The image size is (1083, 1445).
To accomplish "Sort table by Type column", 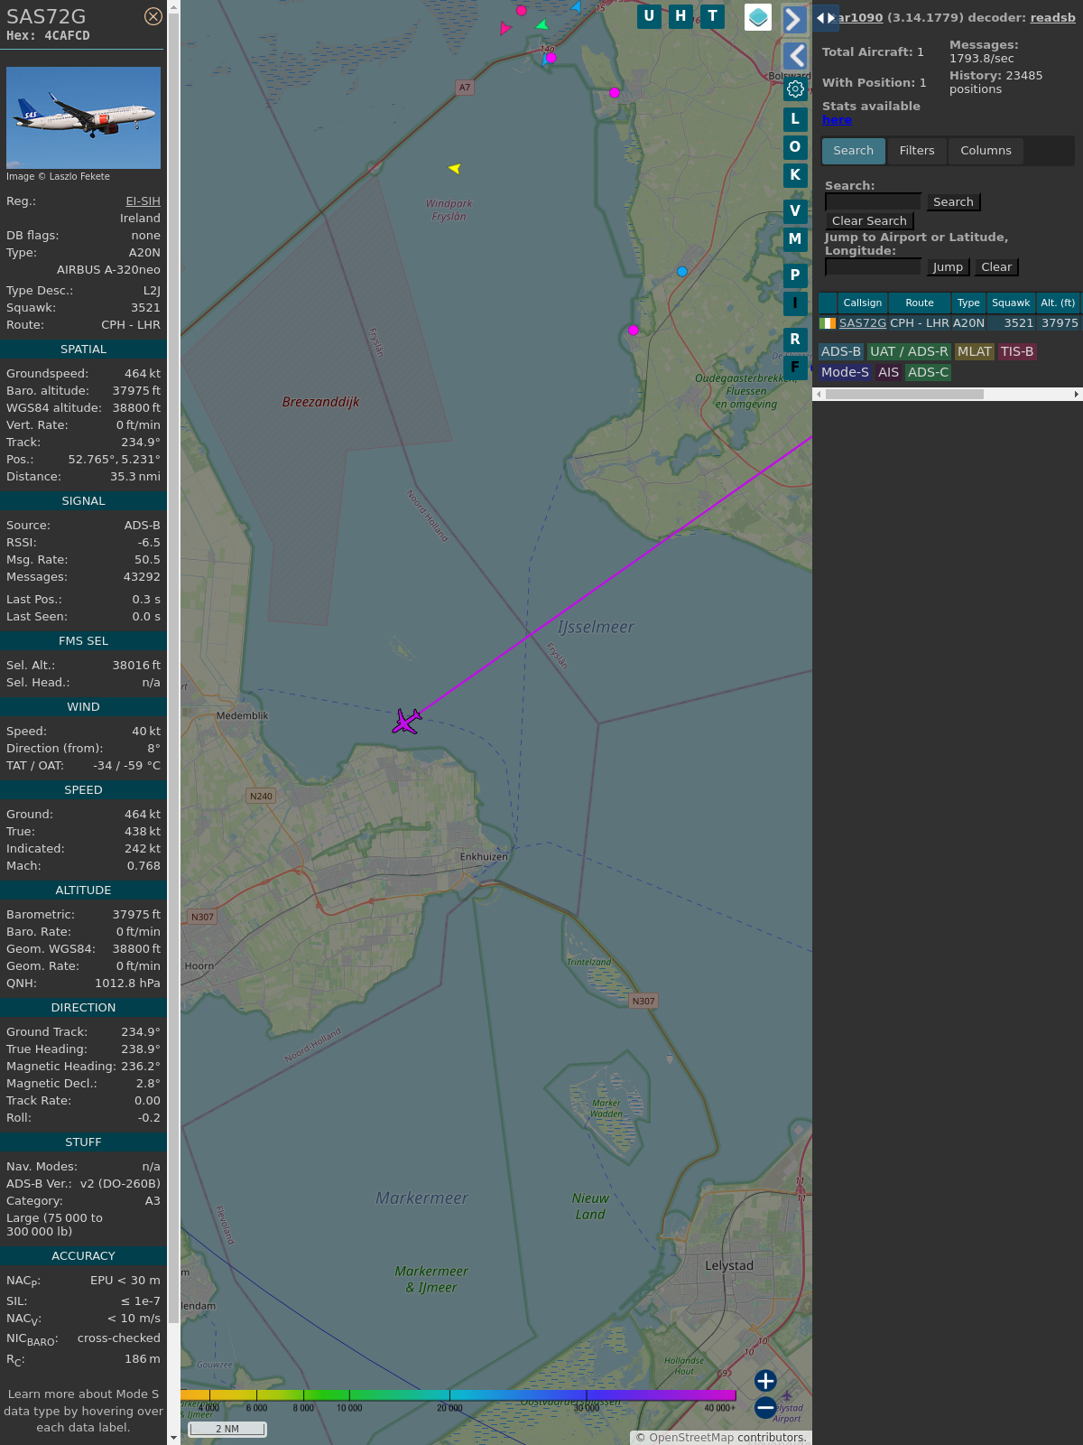I will (968, 303).
